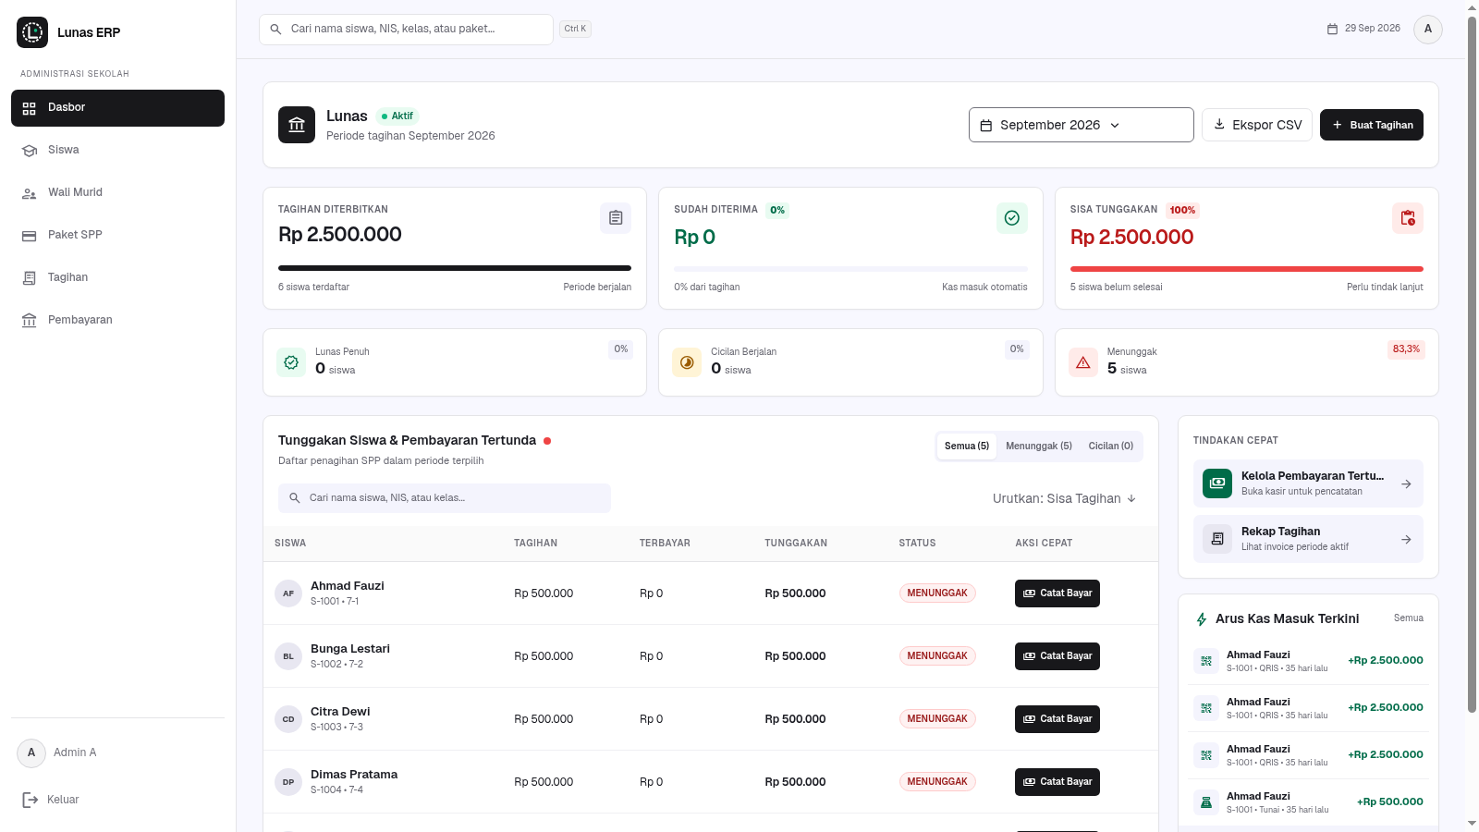
Task: Open Dasbor in the sidebar
Action: (x=117, y=108)
